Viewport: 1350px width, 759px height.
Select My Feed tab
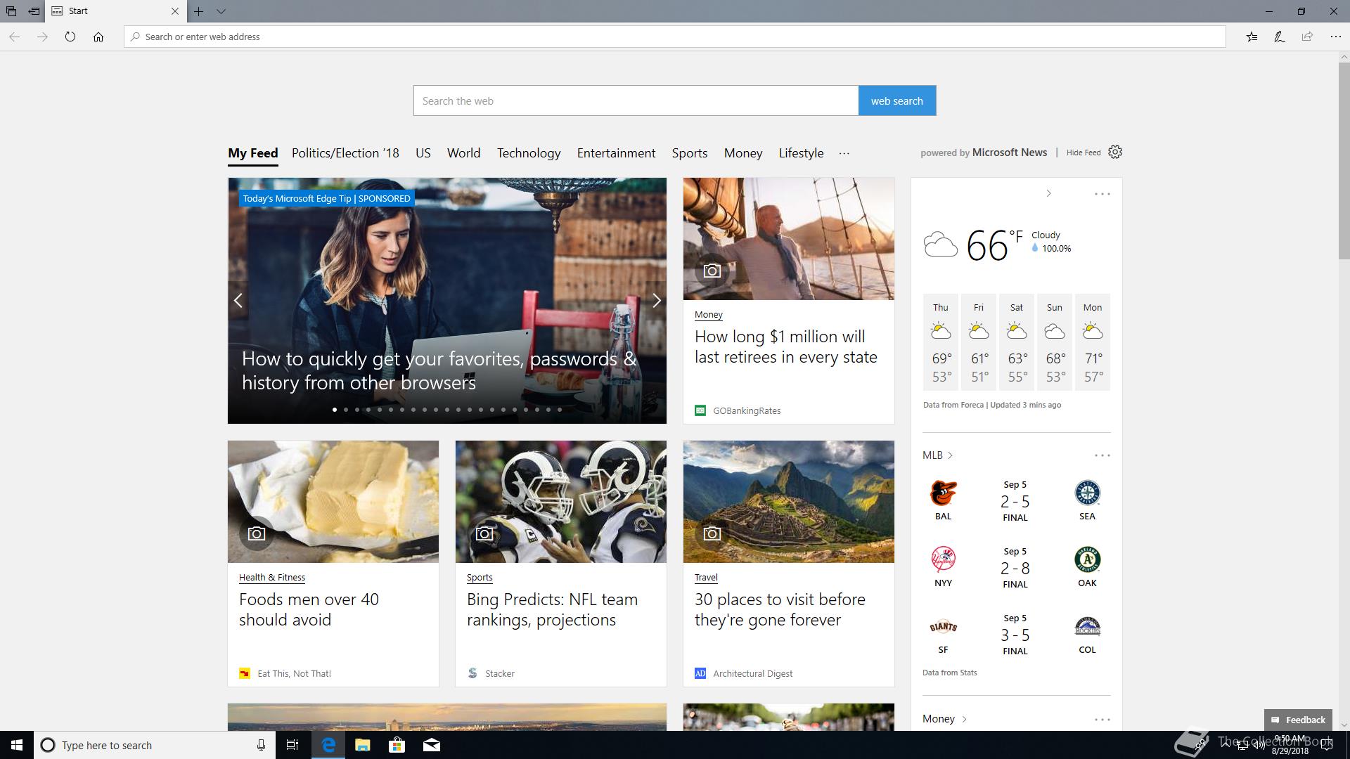coord(253,153)
